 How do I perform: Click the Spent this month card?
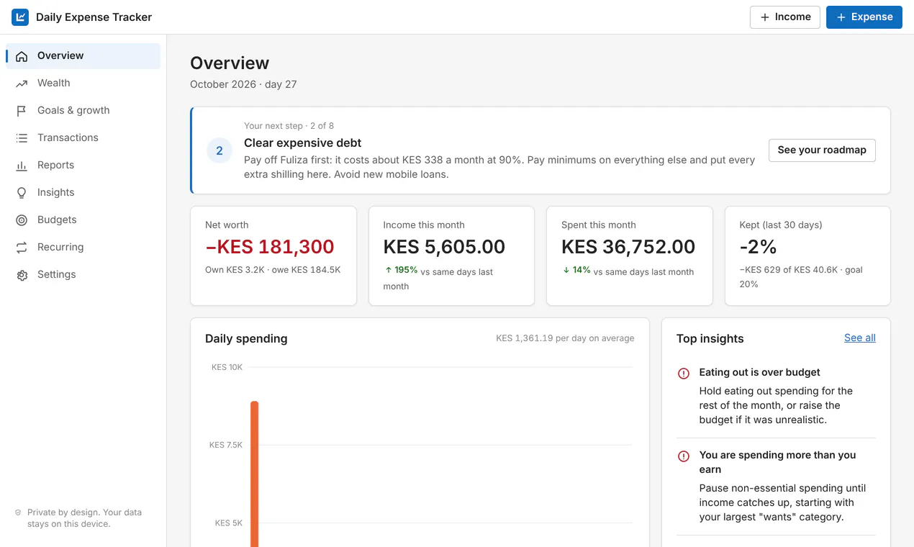630,256
